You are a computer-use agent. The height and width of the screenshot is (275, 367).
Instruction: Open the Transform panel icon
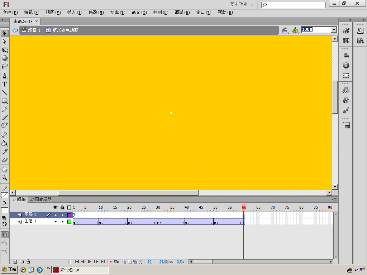(346, 76)
